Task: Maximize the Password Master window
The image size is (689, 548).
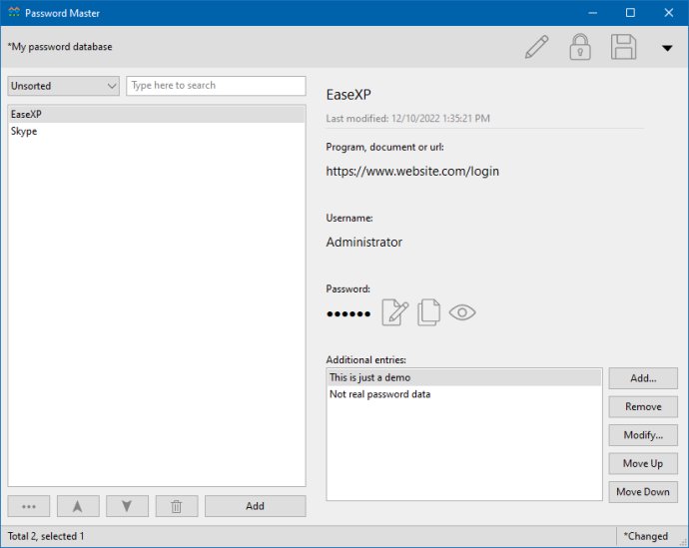Action: tap(630, 13)
